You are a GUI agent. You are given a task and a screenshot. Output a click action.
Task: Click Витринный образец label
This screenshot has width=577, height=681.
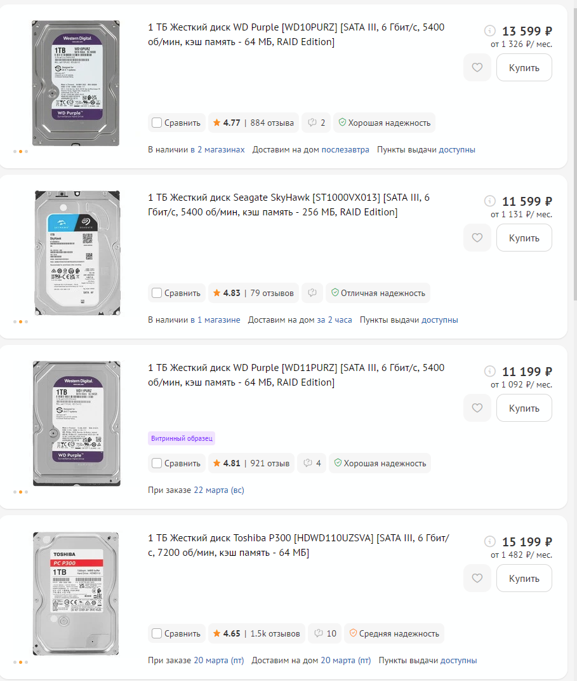point(182,438)
